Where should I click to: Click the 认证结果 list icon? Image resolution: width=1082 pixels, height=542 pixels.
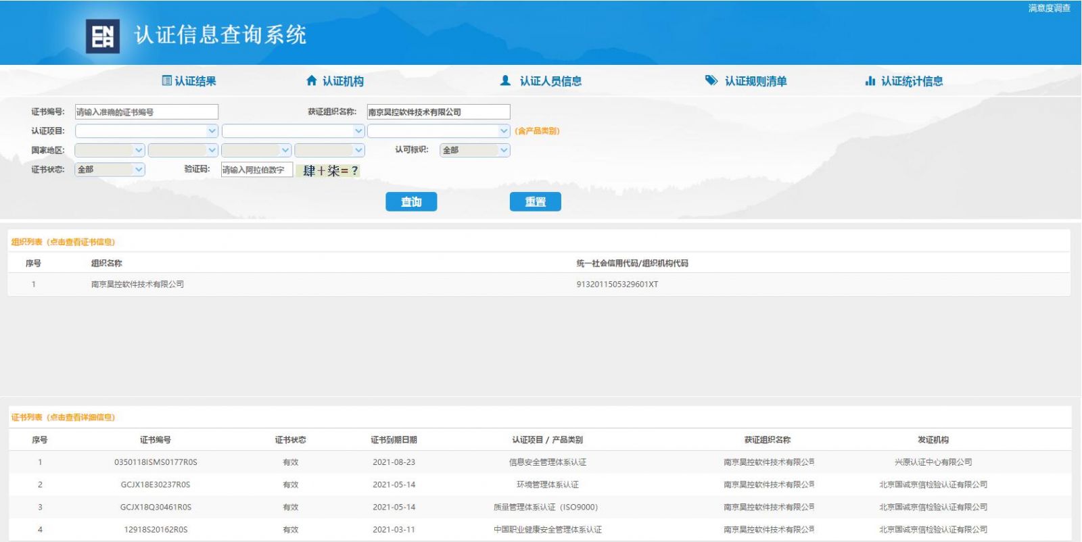(x=166, y=80)
